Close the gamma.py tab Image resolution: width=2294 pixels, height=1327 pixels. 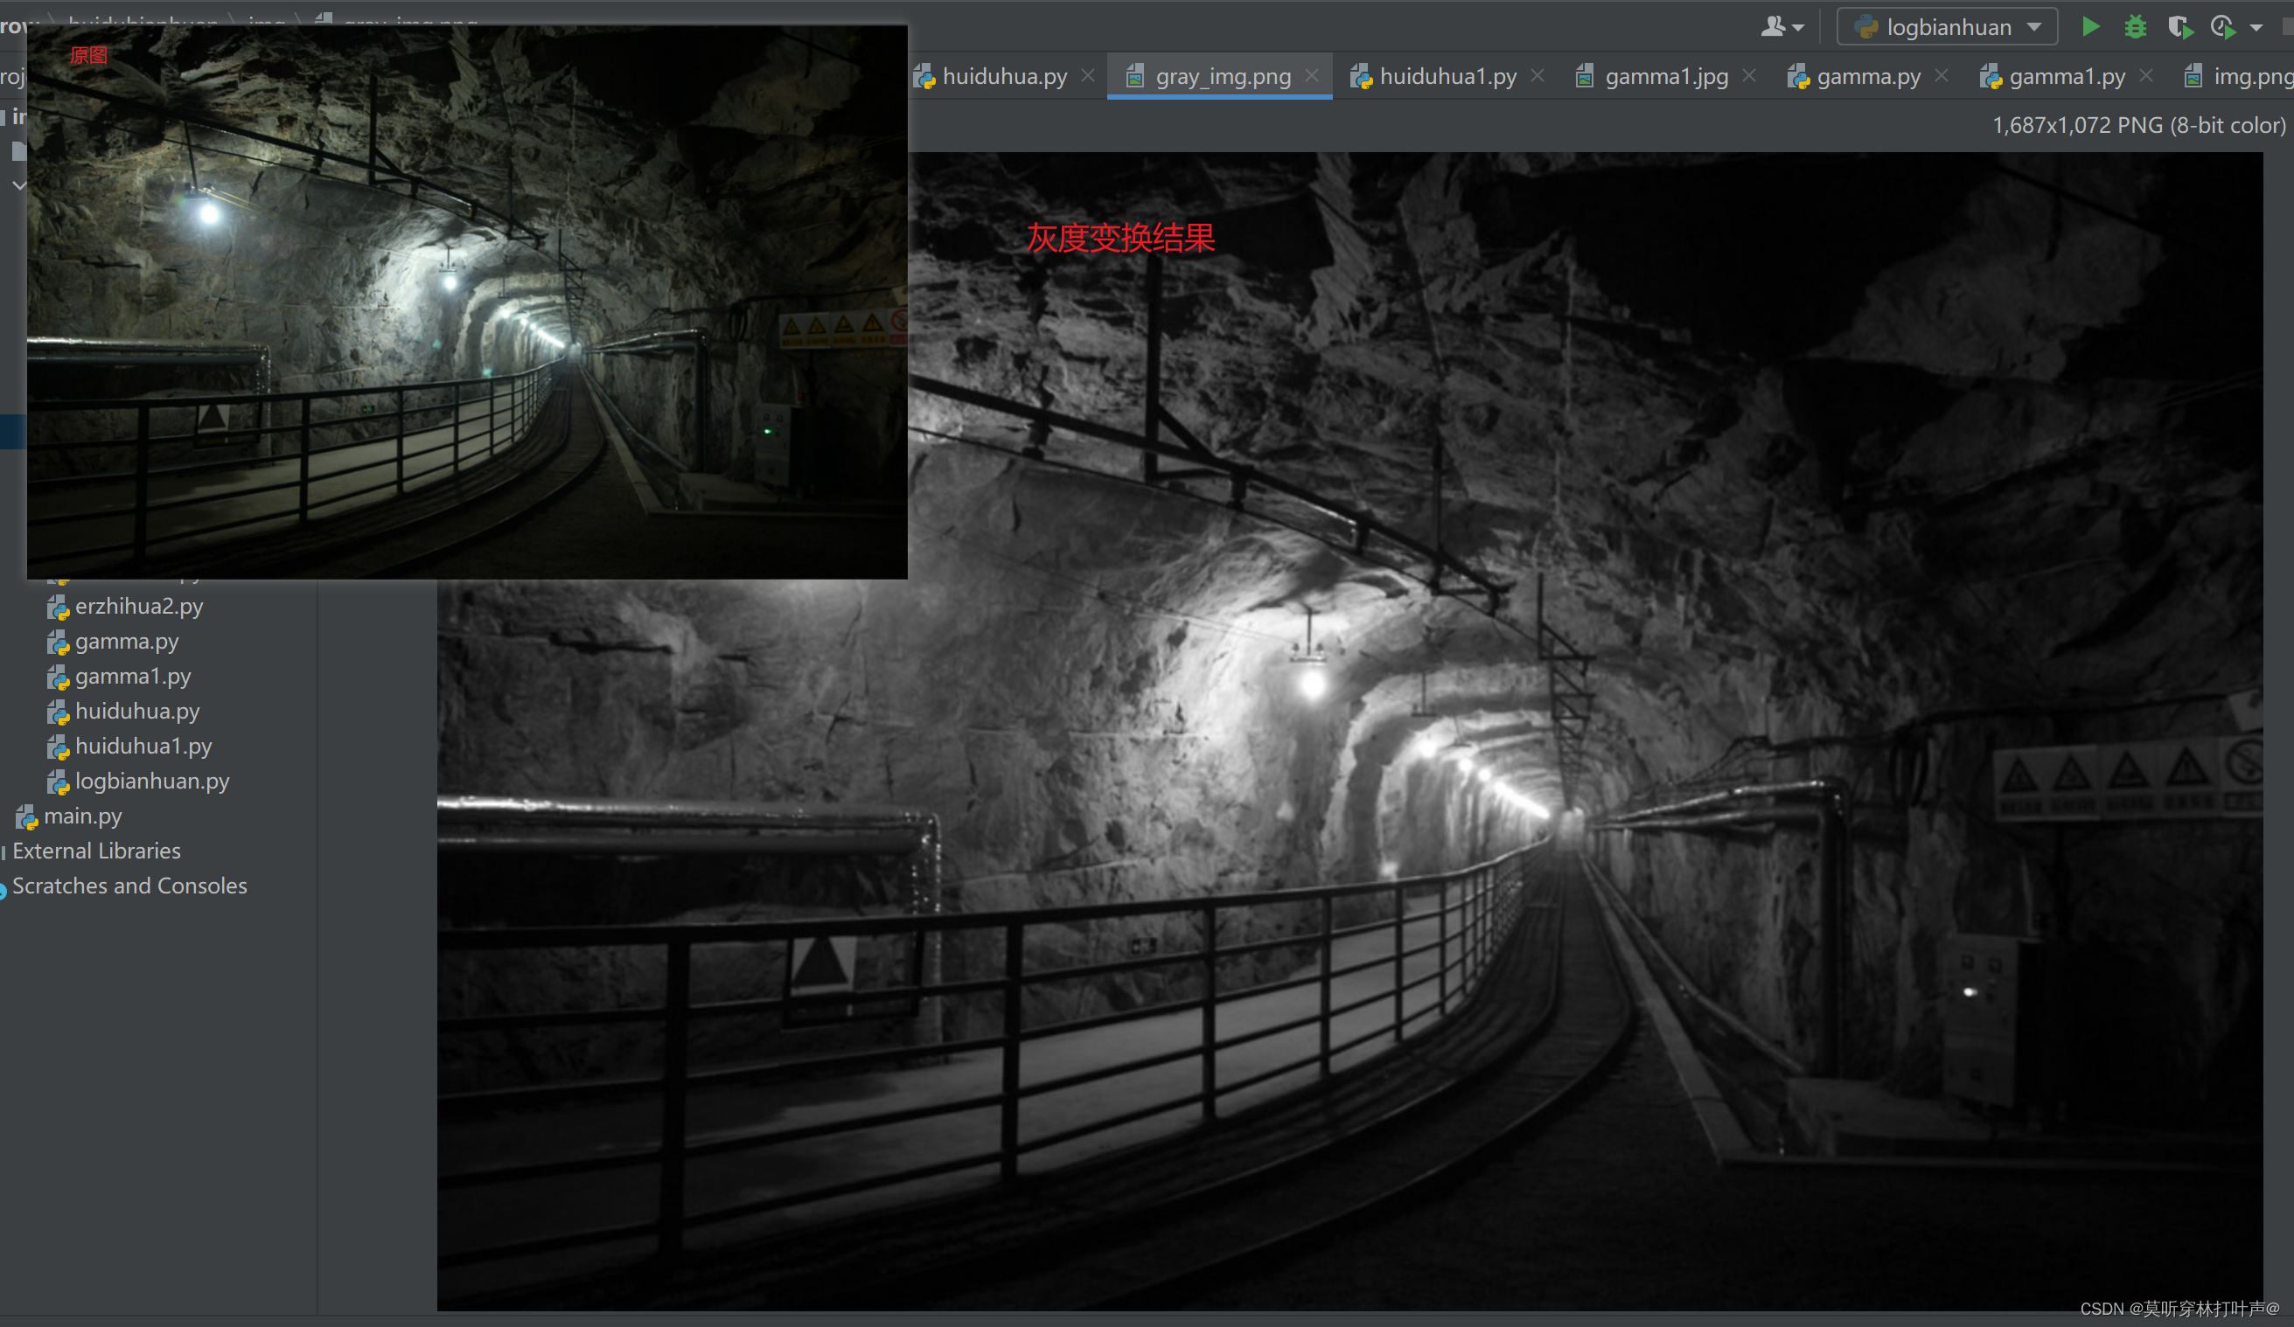pos(1942,75)
